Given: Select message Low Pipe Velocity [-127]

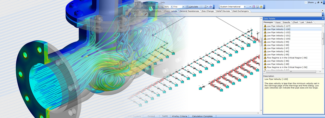Looking at the screenshot, I should [292, 26].
